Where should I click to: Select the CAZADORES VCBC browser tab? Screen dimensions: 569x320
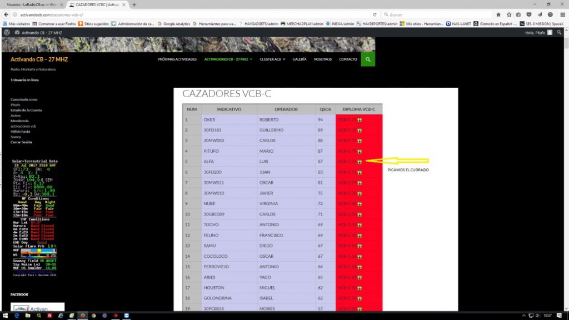pyautogui.click(x=97, y=4)
